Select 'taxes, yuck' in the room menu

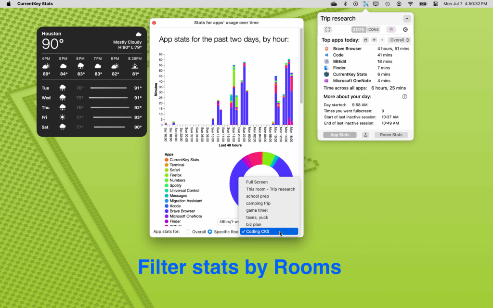257,218
